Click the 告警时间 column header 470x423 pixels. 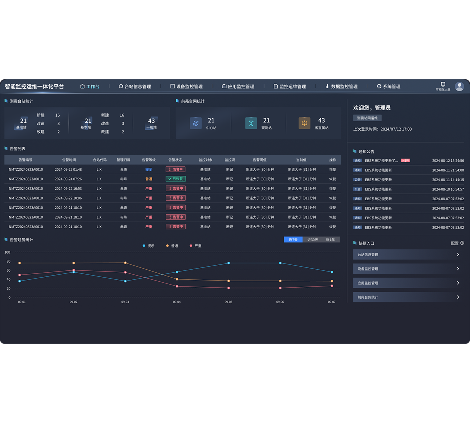(69, 160)
